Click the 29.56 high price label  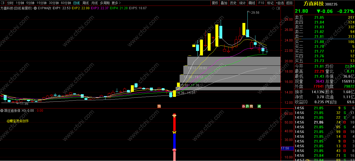click(x=255, y=12)
